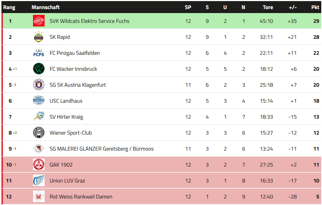Open SVK Wildcats Elektro Service Fuchs link
The image size is (322, 205).
tap(89, 21)
